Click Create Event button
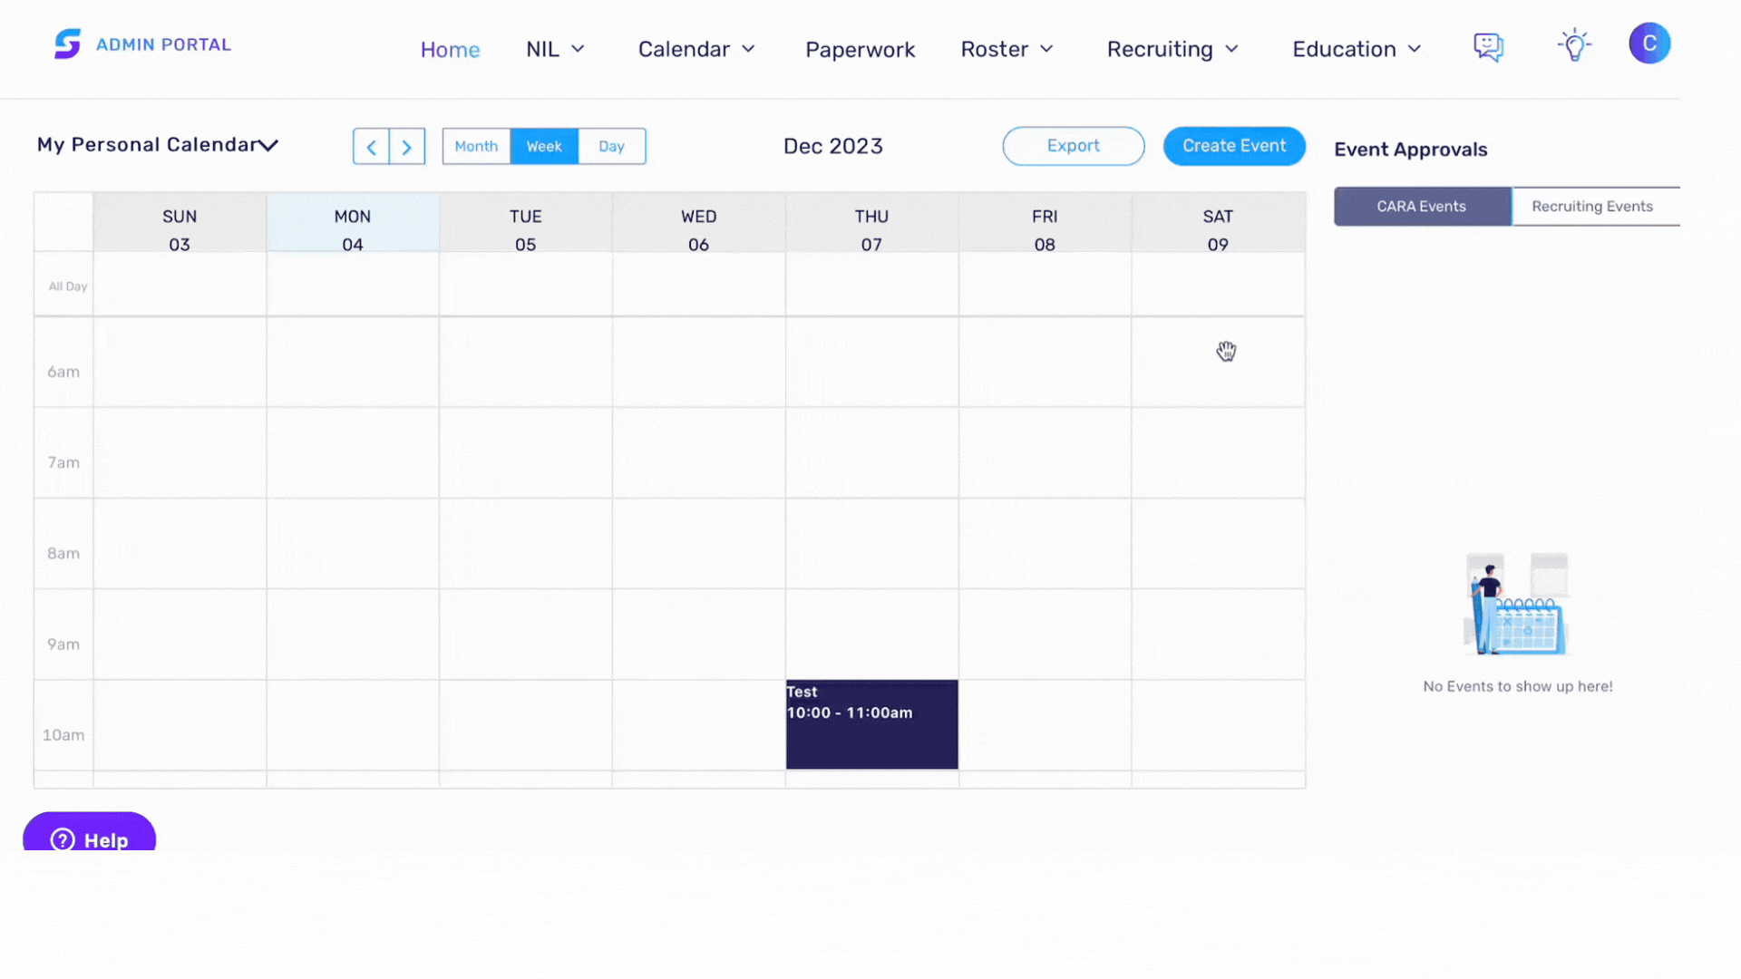Screen dimensions: 1741x979 click(1234, 146)
